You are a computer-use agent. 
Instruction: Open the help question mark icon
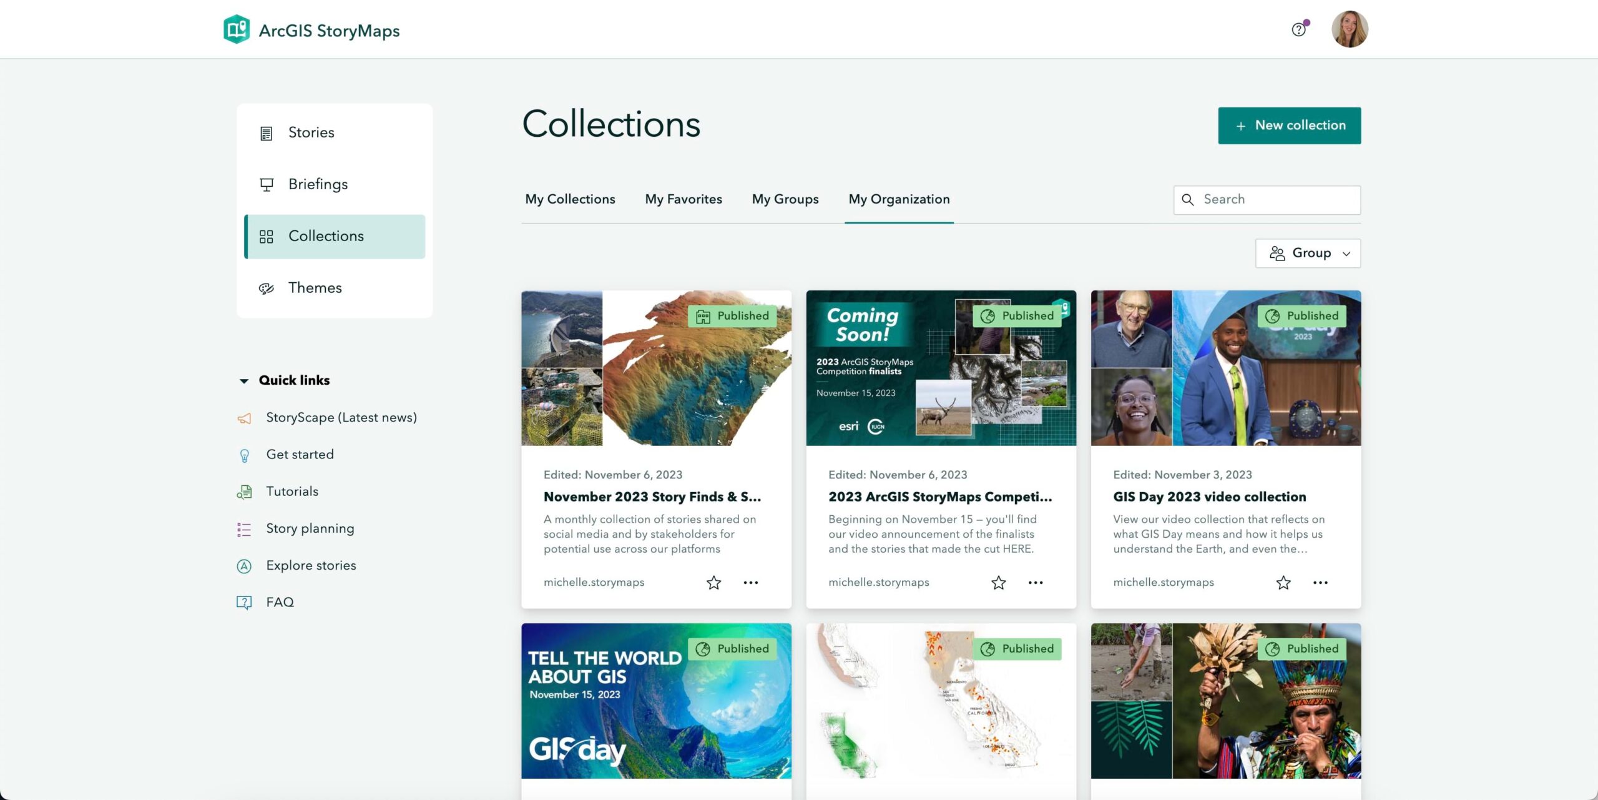click(x=1298, y=29)
